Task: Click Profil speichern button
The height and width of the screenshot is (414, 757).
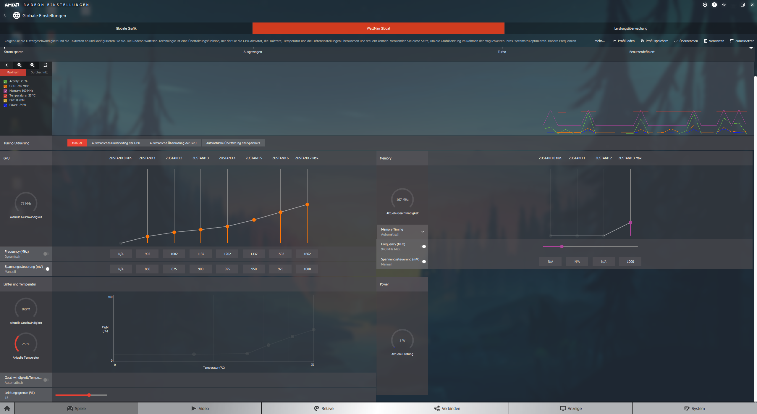Action: tap(654, 41)
